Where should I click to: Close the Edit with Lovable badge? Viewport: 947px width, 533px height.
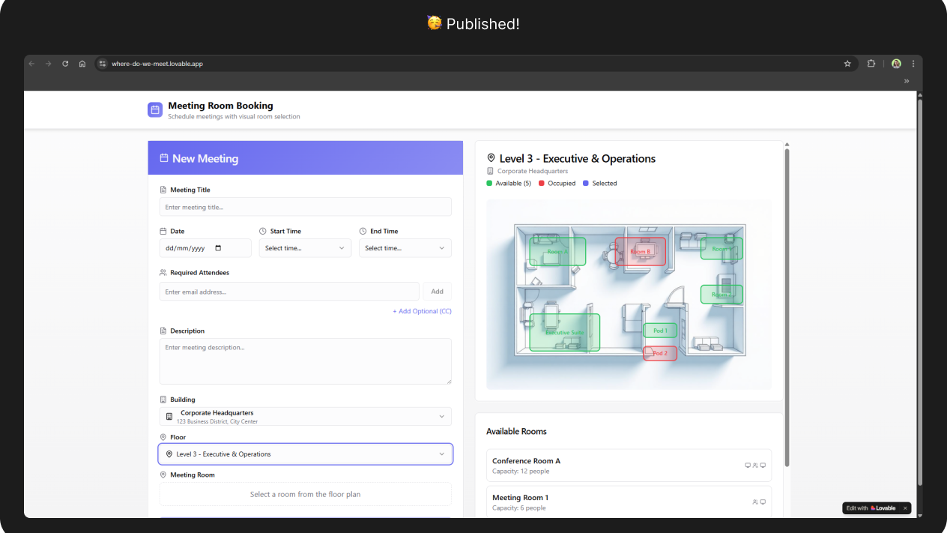905,508
